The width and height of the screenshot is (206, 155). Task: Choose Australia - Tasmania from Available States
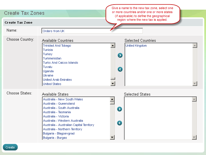(x=57, y=112)
